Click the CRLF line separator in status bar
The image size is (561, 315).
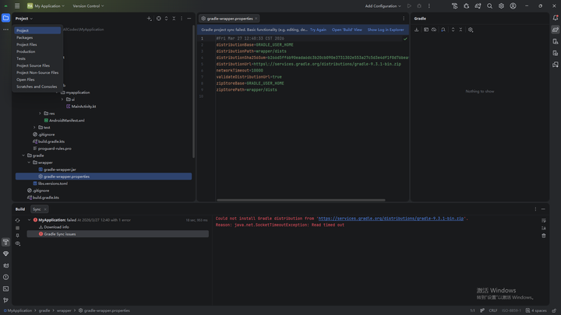pyautogui.click(x=493, y=310)
